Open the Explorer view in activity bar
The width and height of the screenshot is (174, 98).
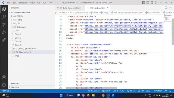click(x=4, y=9)
